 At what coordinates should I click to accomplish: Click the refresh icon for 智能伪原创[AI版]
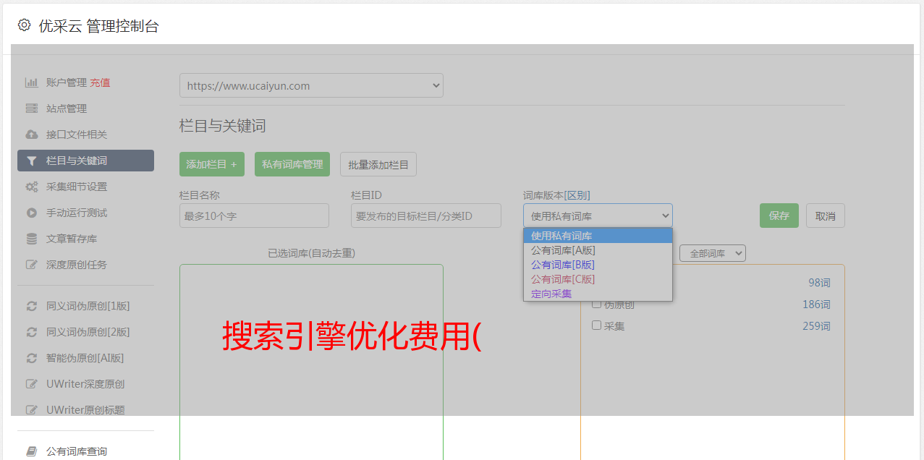pos(32,358)
